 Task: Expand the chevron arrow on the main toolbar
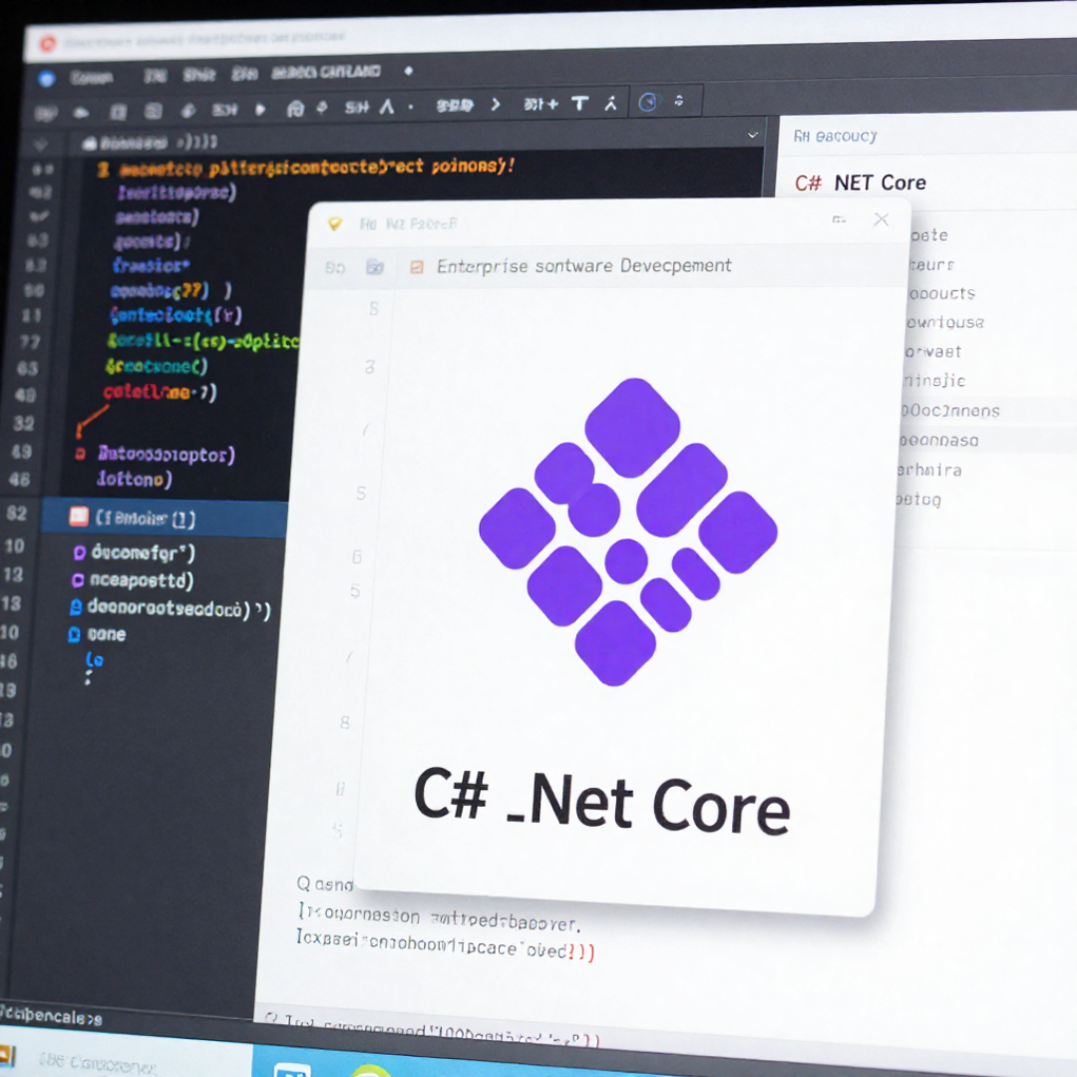pos(496,103)
